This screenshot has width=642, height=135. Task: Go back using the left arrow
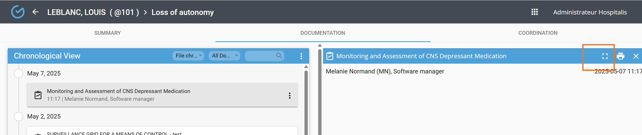[35, 12]
